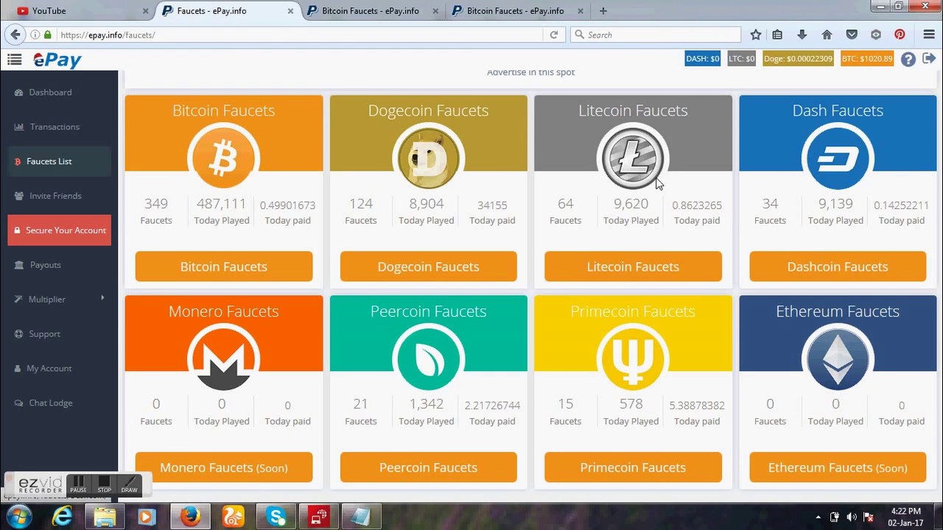943x530 pixels.
Task: Click the Peercoin leaf logo icon
Action: click(x=428, y=359)
